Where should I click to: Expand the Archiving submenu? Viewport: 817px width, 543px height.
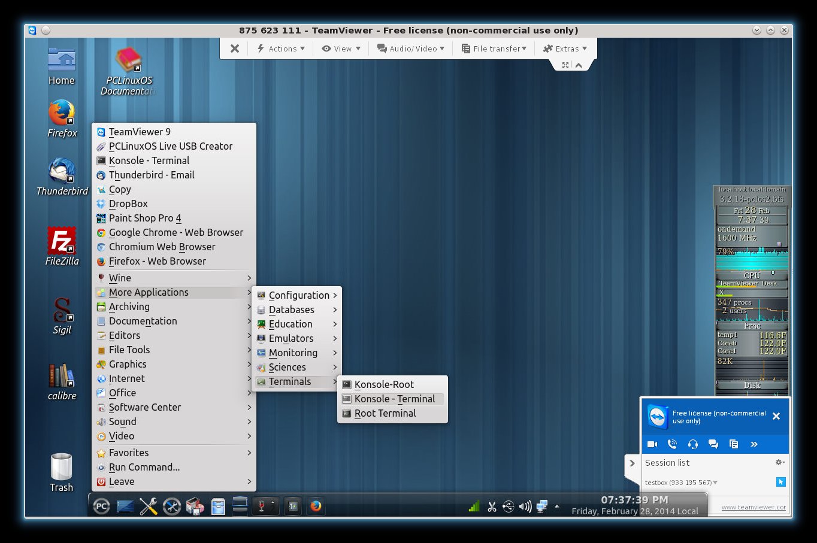(x=174, y=307)
